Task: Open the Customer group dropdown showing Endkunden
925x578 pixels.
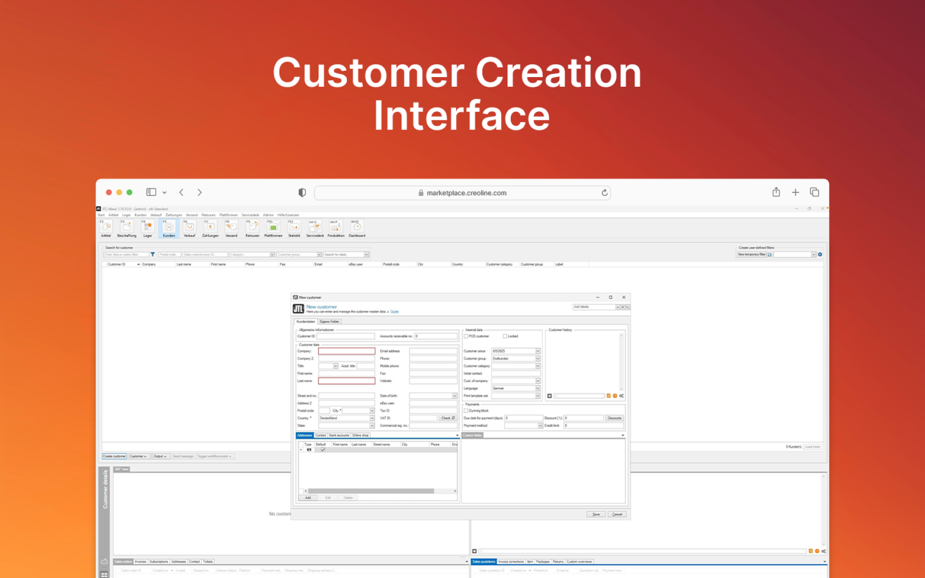Action: (x=538, y=359)
